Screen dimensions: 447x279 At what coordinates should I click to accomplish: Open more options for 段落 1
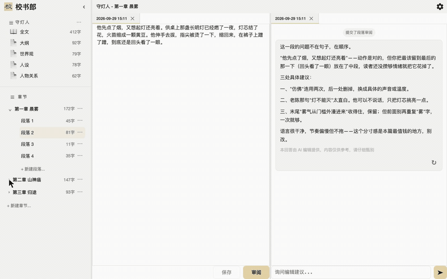point(80,121)
